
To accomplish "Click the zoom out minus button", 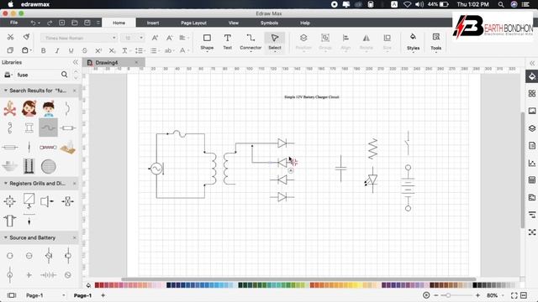I will pyautogui.click(x=436, y=295).
